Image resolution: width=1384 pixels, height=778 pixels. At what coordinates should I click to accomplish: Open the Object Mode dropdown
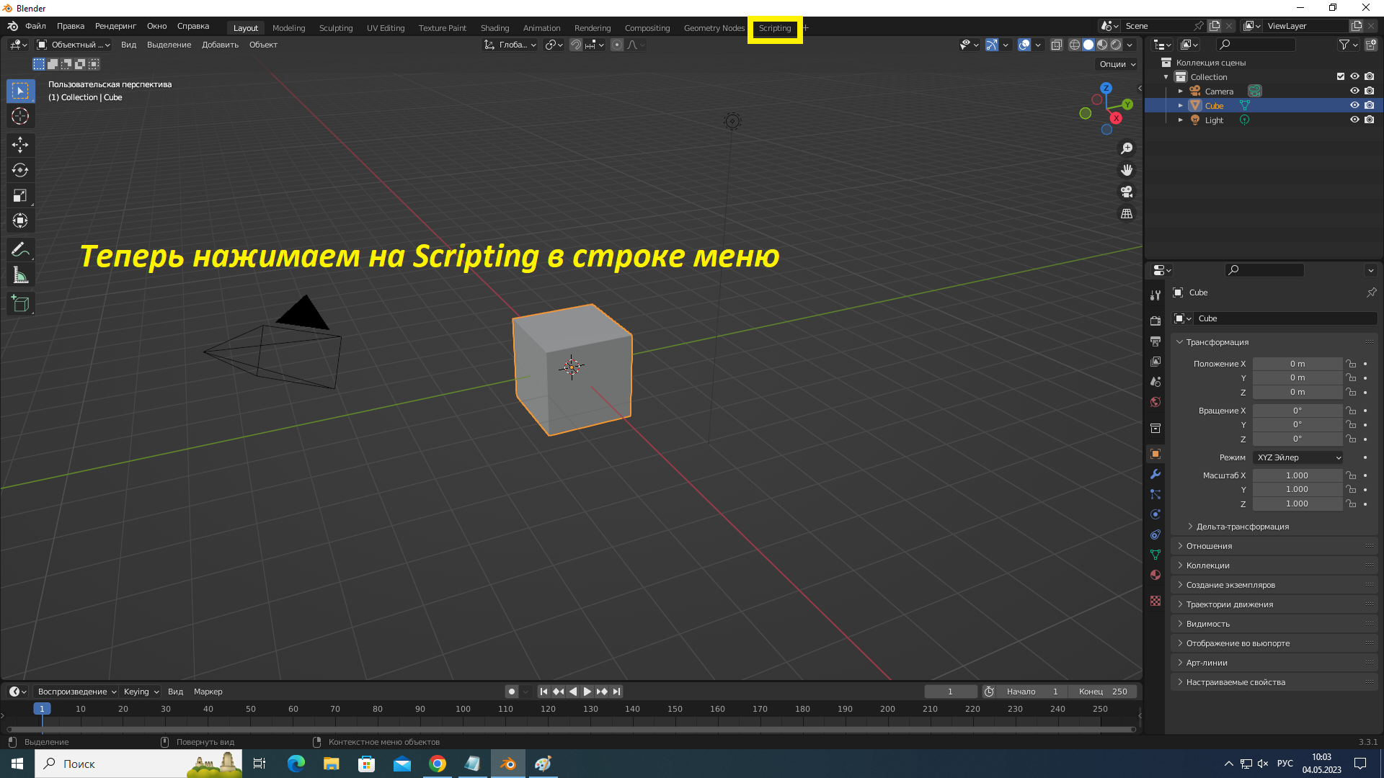(74, 45)
